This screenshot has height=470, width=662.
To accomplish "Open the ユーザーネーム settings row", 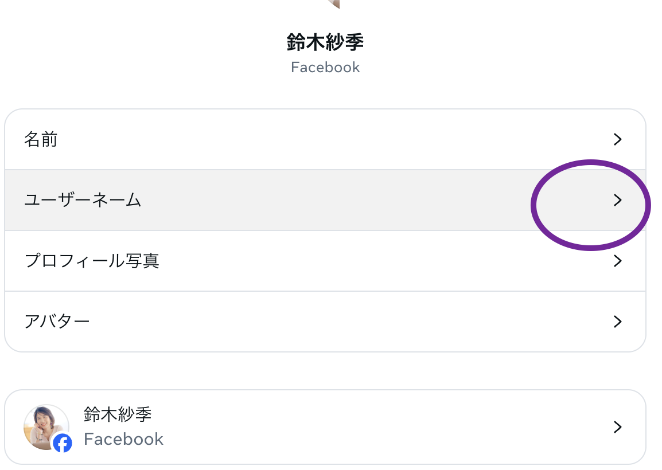I will (x=325, y=200).
